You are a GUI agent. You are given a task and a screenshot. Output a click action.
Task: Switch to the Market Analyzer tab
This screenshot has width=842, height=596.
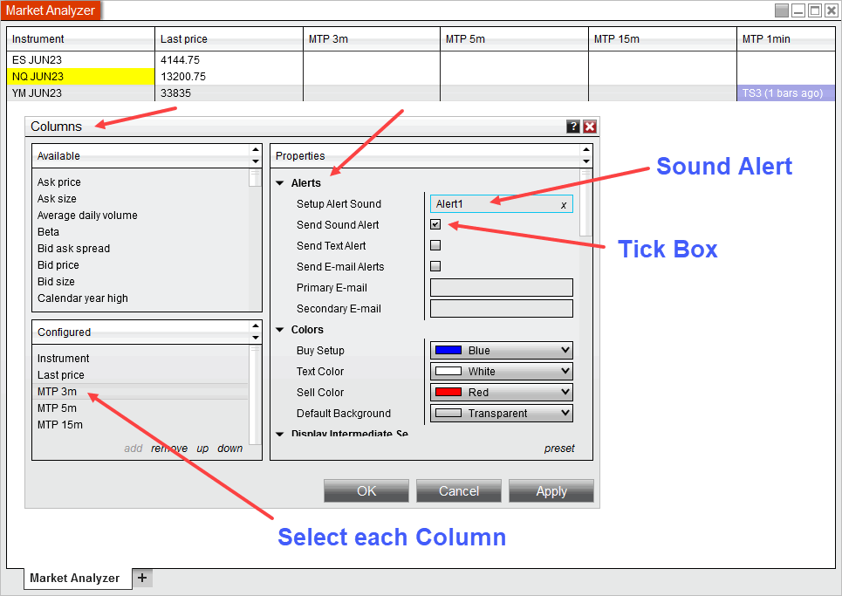pos(74,578)
